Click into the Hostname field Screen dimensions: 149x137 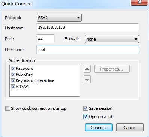[x=88, y=28]
